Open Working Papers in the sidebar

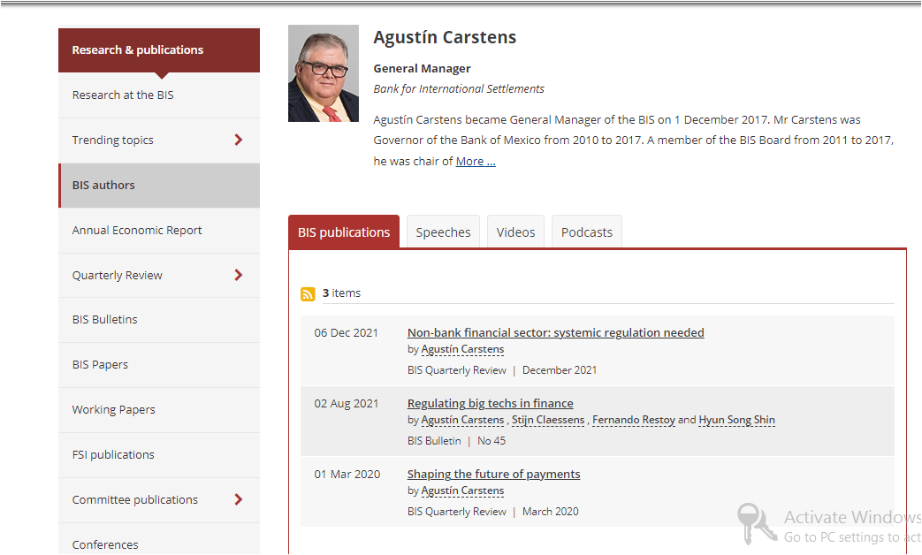click(x=159, y=410)
